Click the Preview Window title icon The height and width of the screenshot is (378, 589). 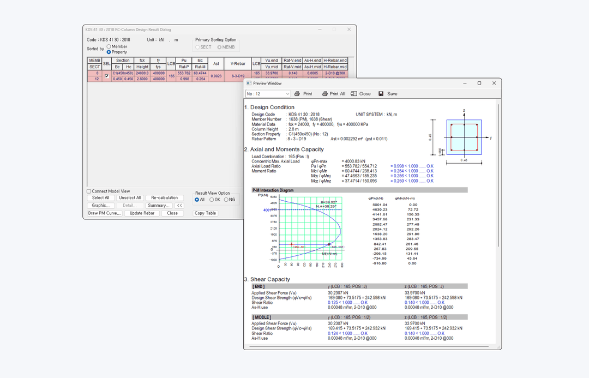point(249,83)
